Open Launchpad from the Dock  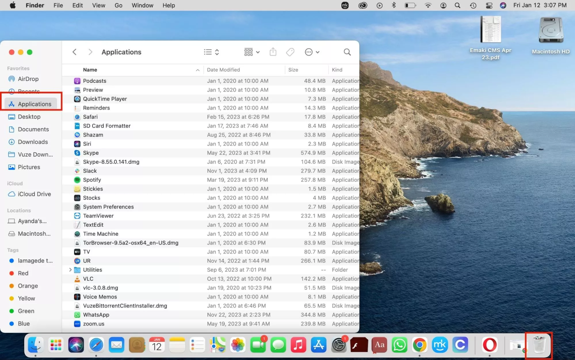pyautogui.click(x=56, y=344)
